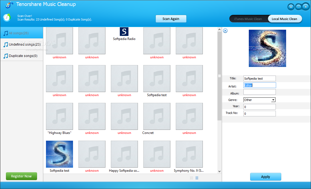Viewport: 311px width, 189px height.
Task: Click the Happy Softpedia so... title text
Action: coord(124,171)
